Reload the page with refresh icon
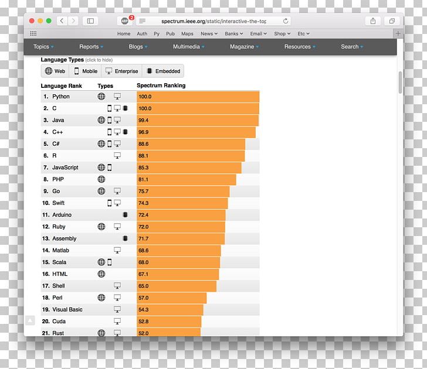 [x=286, y=21]
